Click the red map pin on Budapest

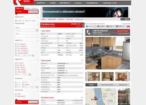[x=95, y=98]
